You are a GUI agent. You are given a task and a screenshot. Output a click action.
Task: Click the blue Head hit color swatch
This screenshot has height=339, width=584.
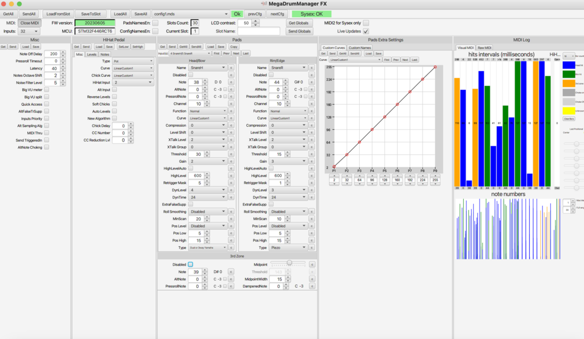[569, 65]
